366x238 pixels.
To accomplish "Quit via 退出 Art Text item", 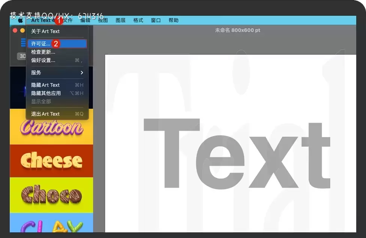I will [45, 114].
